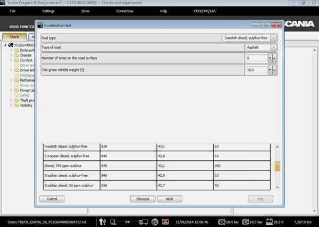Screen dimensions: 319x227
Task: Click the Comfort folder icon
Action: [x=16, y=60]
